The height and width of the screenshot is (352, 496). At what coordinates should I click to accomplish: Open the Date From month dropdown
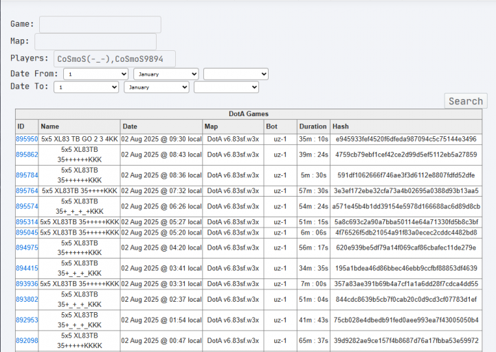pyautogui.click(x=166, y=74)
